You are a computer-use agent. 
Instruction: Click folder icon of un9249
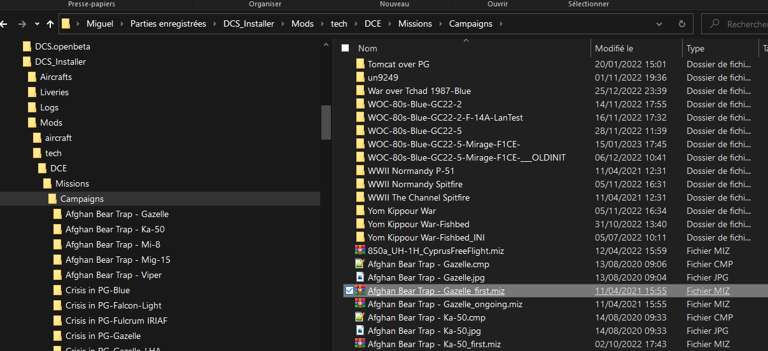pyautogui.click(x=360, y=77)
